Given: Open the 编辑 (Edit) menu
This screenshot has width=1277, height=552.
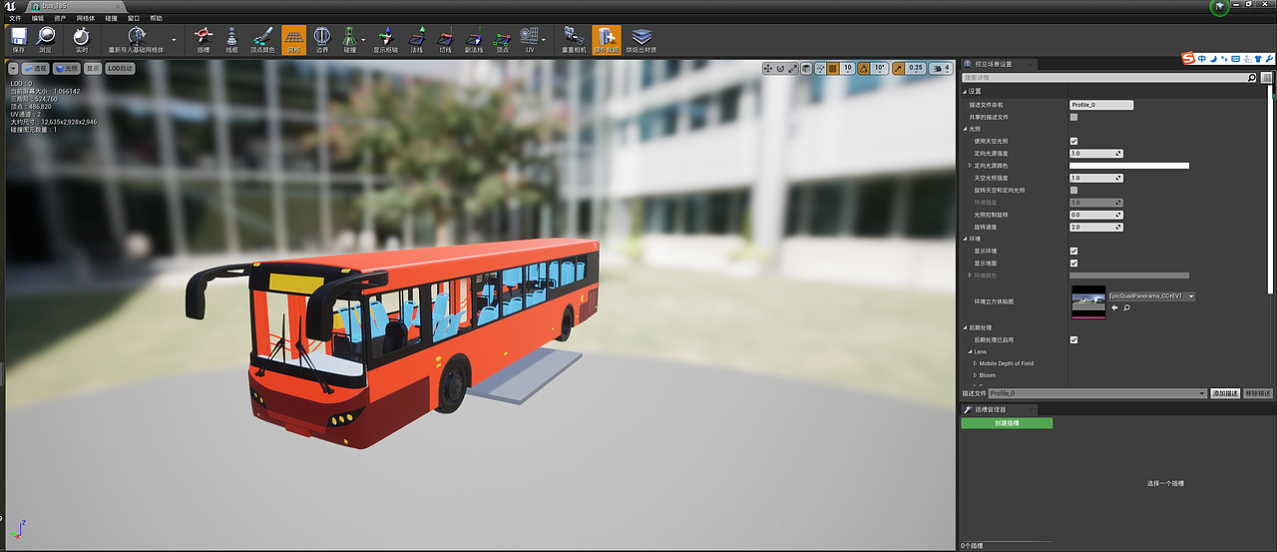Looking at the screenshot, I should point(38,18).
